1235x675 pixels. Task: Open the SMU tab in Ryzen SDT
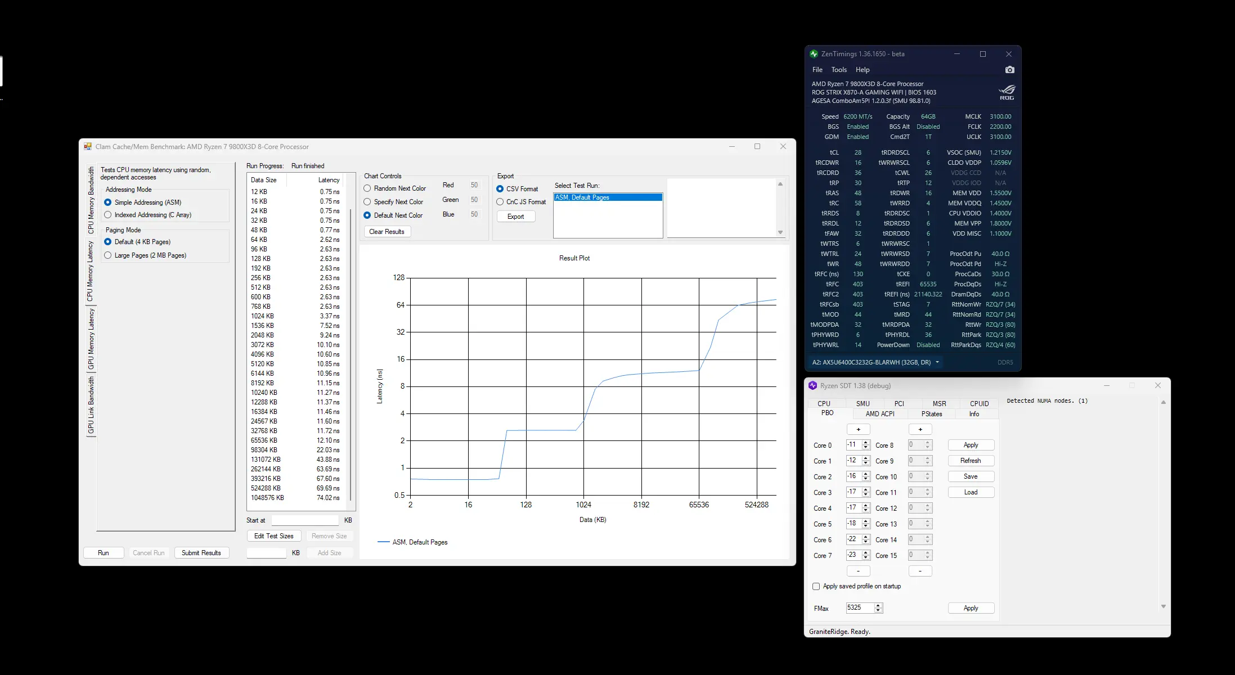click(863, 403)
